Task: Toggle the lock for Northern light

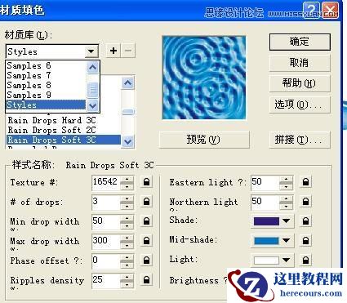Action: tap(305, 202)
